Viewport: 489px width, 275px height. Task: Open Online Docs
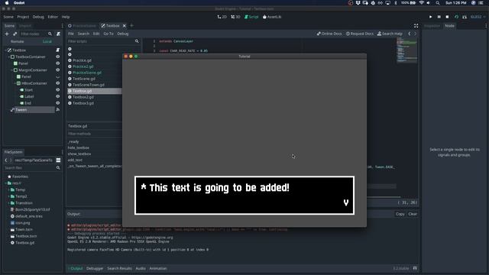pos(329,34)
